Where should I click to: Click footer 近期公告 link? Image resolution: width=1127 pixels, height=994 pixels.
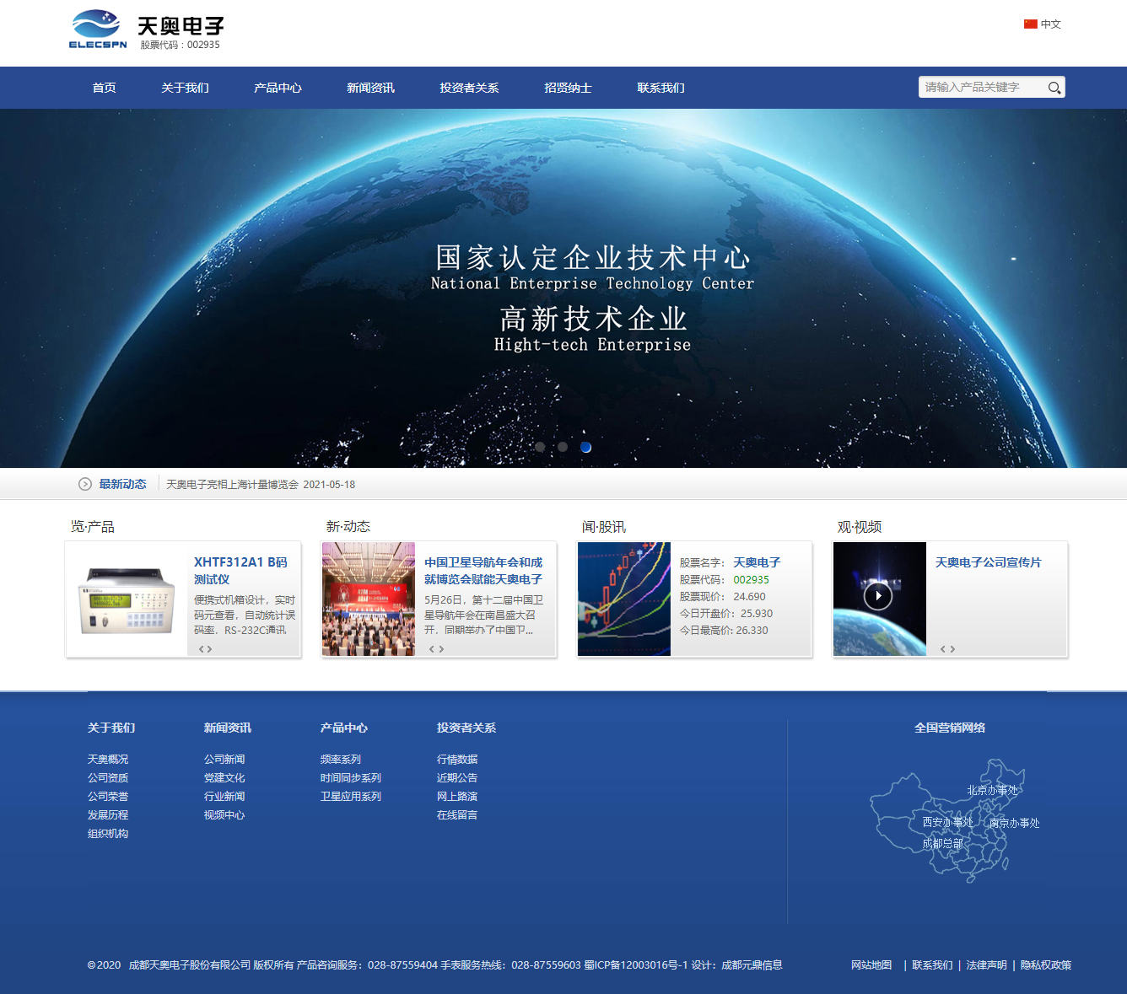pyautogui.click(x=457, y=778)
